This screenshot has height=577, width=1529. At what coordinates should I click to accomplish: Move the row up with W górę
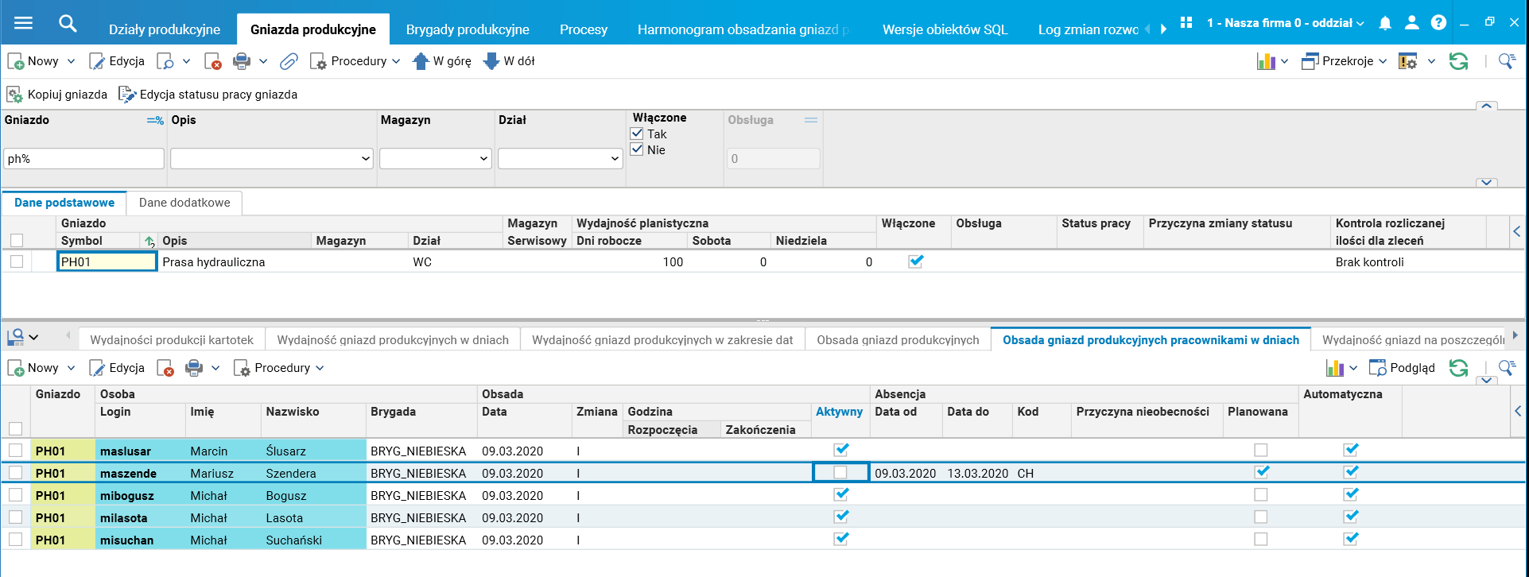[441, 61]
